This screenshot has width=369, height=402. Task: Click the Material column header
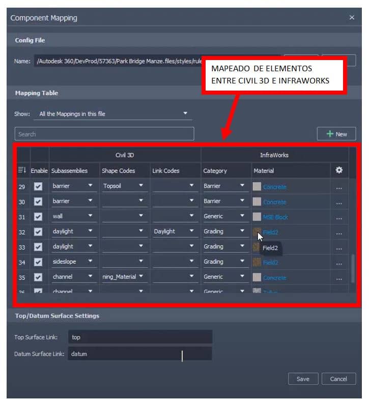coord(264,171)
